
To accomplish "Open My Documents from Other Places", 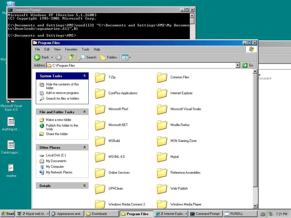I will (56, 161).
